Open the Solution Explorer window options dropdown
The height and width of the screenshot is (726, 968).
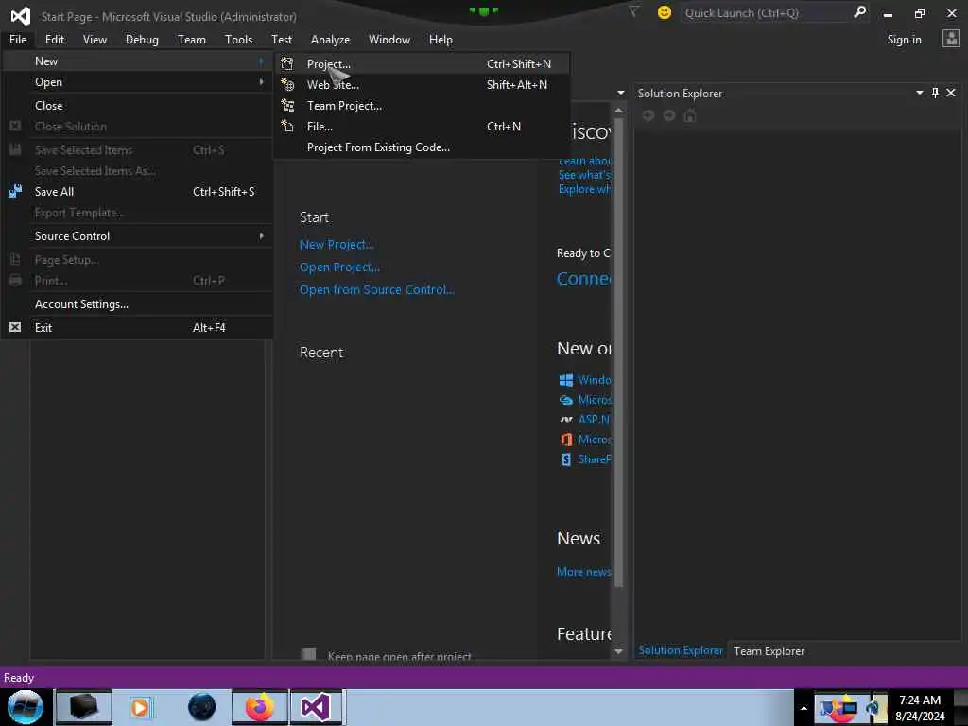coord(919,93)
